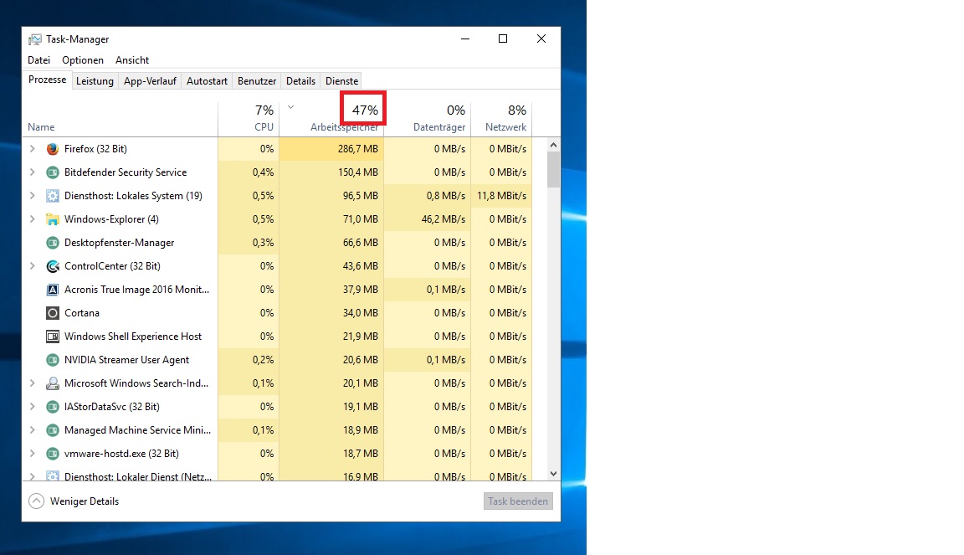Click the Weniger Details circle arrow icon

(x=36, y=501)
